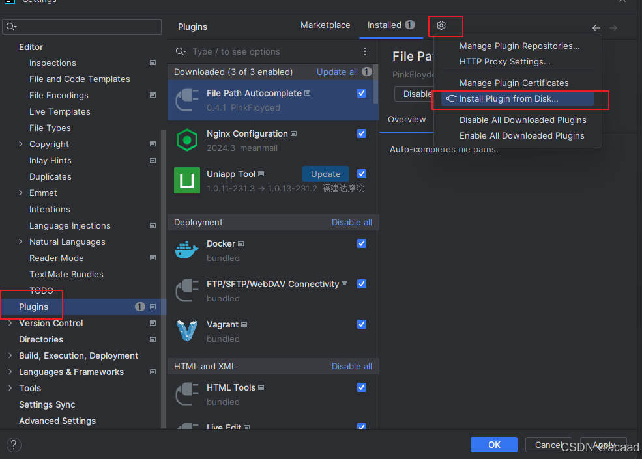The image size is (642, 459).
Task: Click the FTP/SFTP/WebDAV Connectivity plug icon
Action: [x=187, y=290]
